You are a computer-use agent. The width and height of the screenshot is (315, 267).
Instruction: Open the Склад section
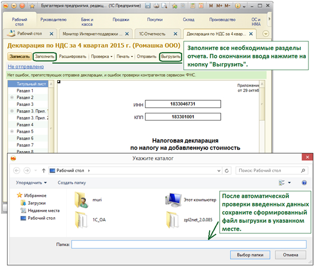click(x=189, y=20)
